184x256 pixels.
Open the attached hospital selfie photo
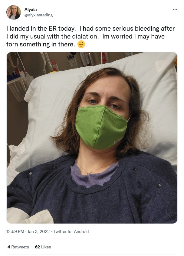click(x=92, y=138)
